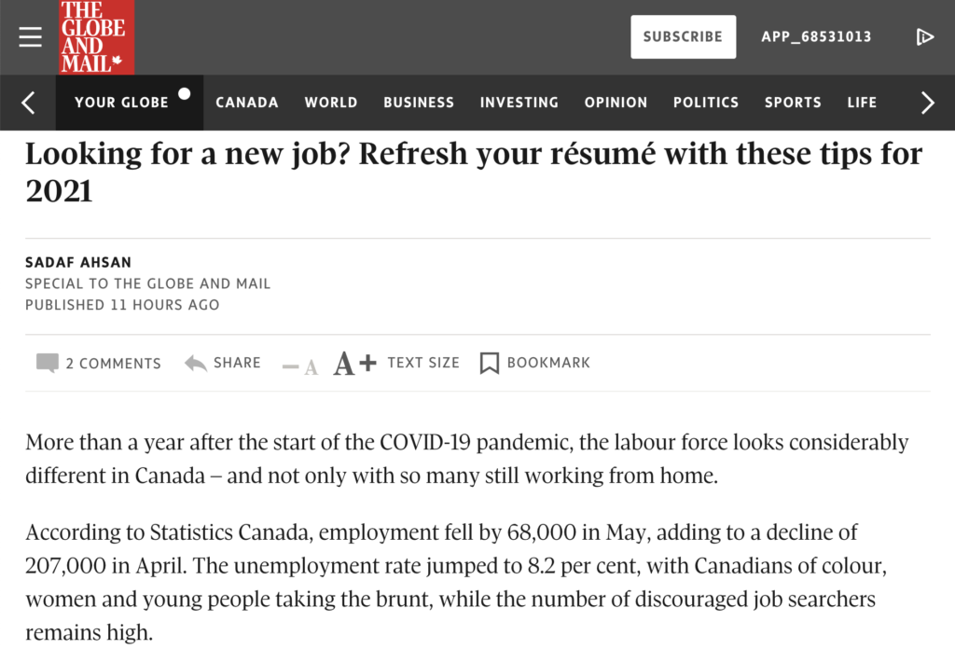
Task: Click the play arrow icon in header
Action: tap(924, 36)
